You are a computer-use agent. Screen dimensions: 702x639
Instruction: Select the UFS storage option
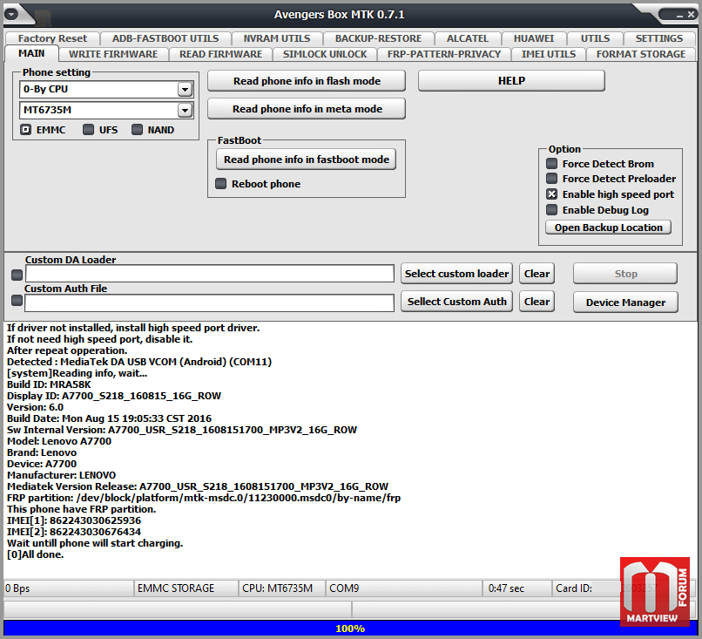coord(88,130)
